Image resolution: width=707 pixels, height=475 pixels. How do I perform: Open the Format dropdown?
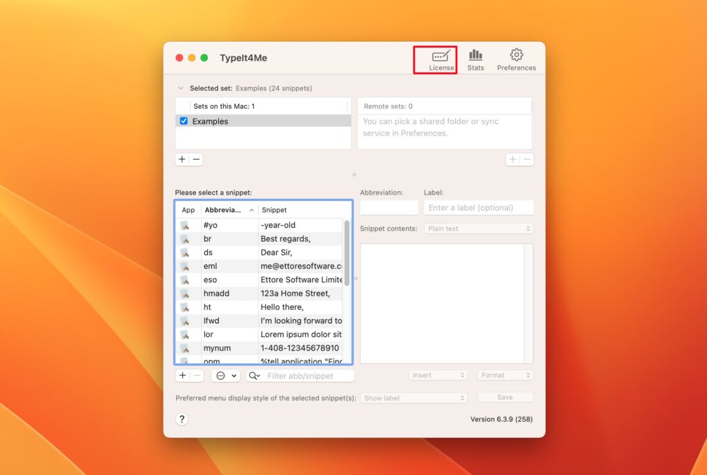pyautogui.click(x=505, y=375)
